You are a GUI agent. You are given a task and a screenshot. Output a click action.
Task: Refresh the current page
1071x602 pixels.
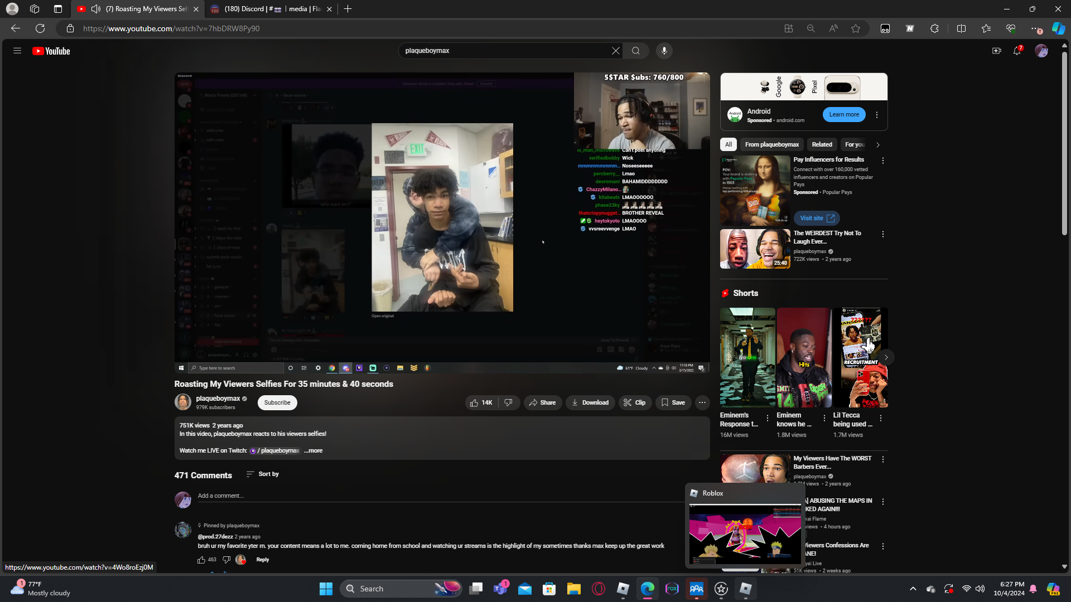(x=40, y=28)
